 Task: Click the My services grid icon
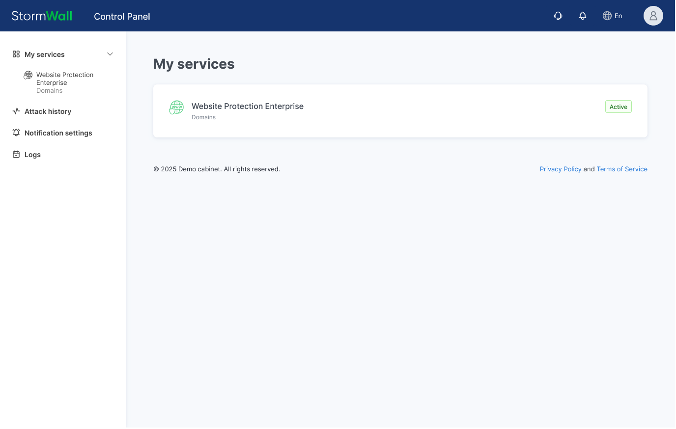[x=16, y=54]
